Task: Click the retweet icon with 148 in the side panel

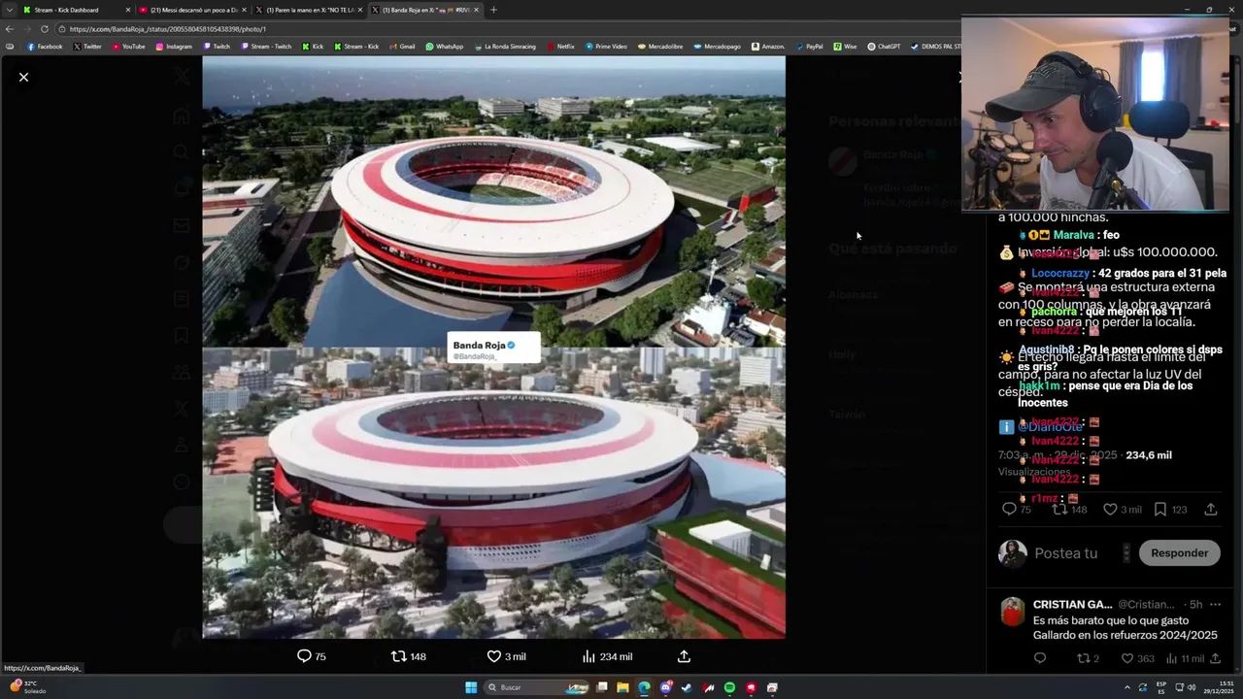Action: tap(1059, 509)
